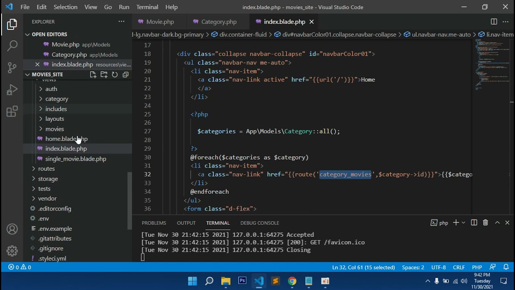515x290 pixels.
Task: Open the new terminal launch profile dropdown
Action: pos(463,223)
